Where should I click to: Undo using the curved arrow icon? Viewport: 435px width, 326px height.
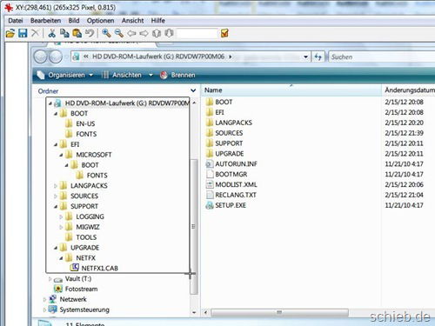pos(90,33)
